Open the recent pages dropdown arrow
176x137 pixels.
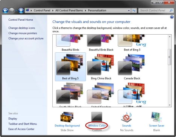pos(16,11)
